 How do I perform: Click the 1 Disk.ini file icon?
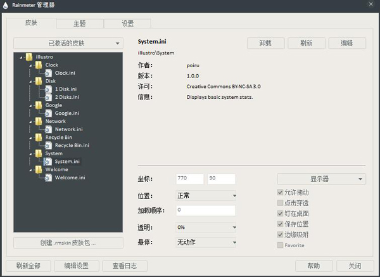pos(48,89)
